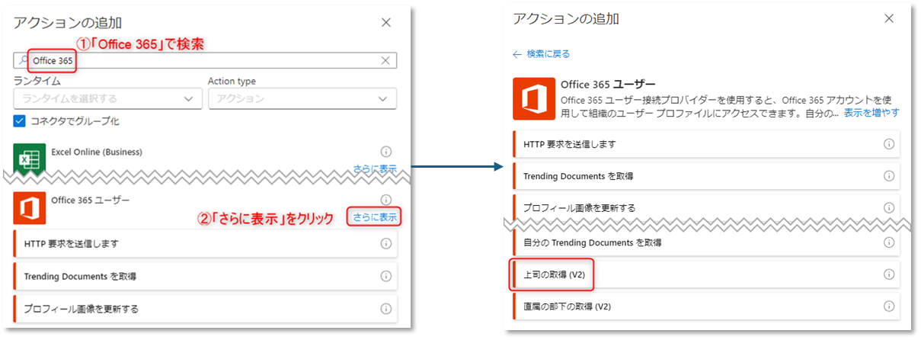
Task: Select プロフィール画像を更新する in right panel
Action: click(x=706, y=207)
